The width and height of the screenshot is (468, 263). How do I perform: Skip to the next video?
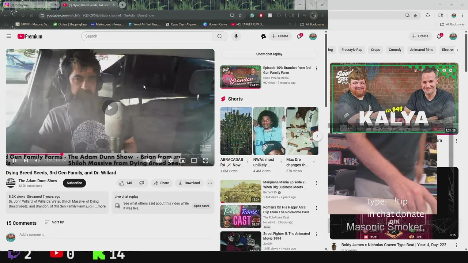tap(26, 160)
